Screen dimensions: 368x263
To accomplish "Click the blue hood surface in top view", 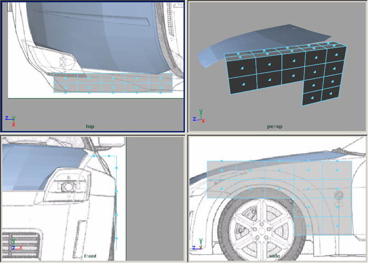I will pyautogui.click(x=105, y=37).
